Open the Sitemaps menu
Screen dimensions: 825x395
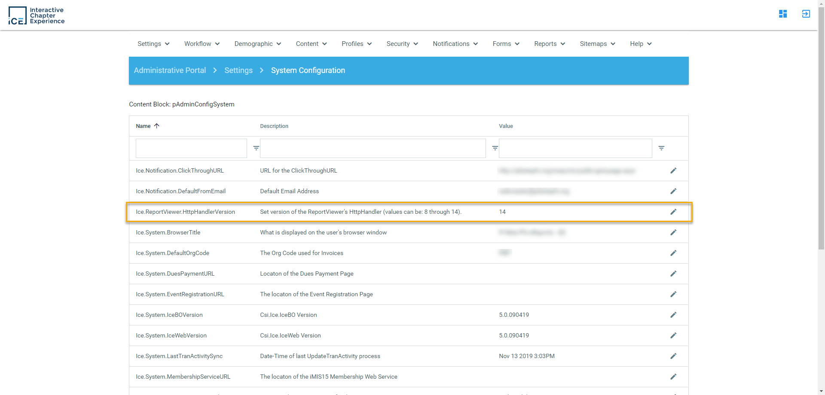(x=597, y=44)
